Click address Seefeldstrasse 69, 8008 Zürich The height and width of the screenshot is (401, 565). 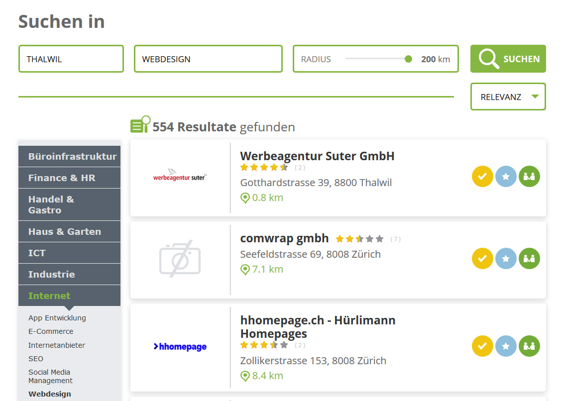[x=310, y=254]
